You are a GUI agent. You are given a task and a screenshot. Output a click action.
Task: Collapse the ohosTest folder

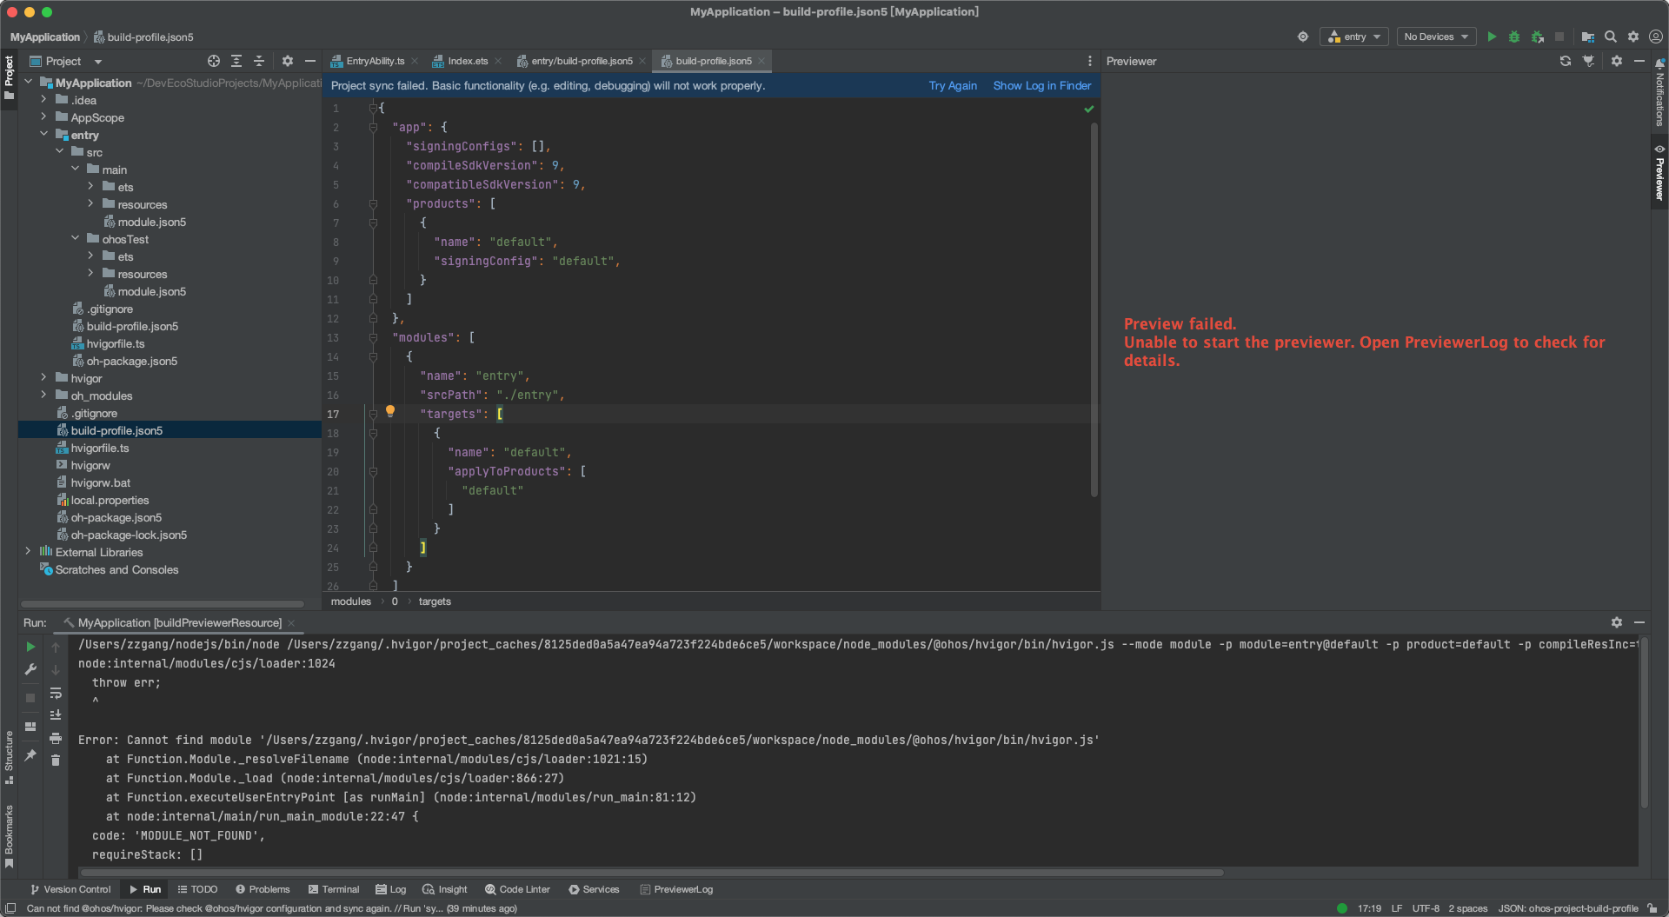click(75, 239)
